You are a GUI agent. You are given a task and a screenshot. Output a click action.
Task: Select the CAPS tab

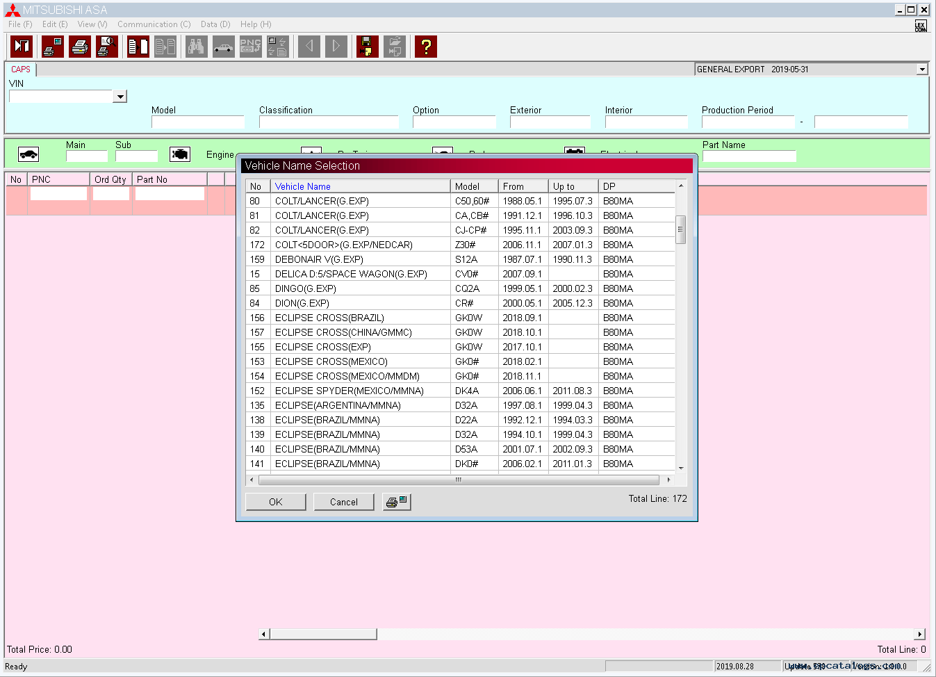point(21,70)
